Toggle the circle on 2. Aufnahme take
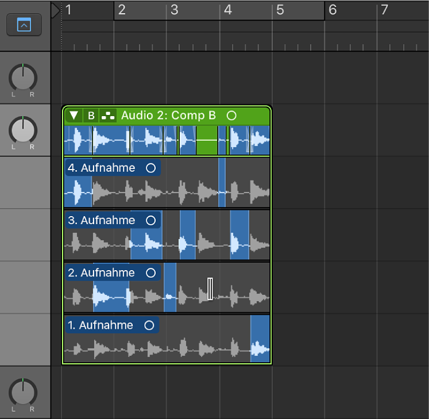The width and height of the screenshot is (429, 419). (x=150, y=273)
